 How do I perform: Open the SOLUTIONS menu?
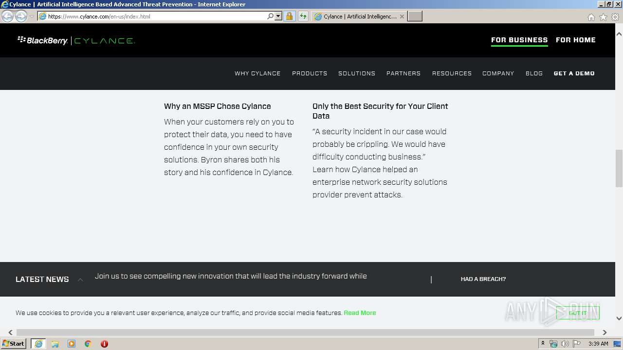[357, 73]
